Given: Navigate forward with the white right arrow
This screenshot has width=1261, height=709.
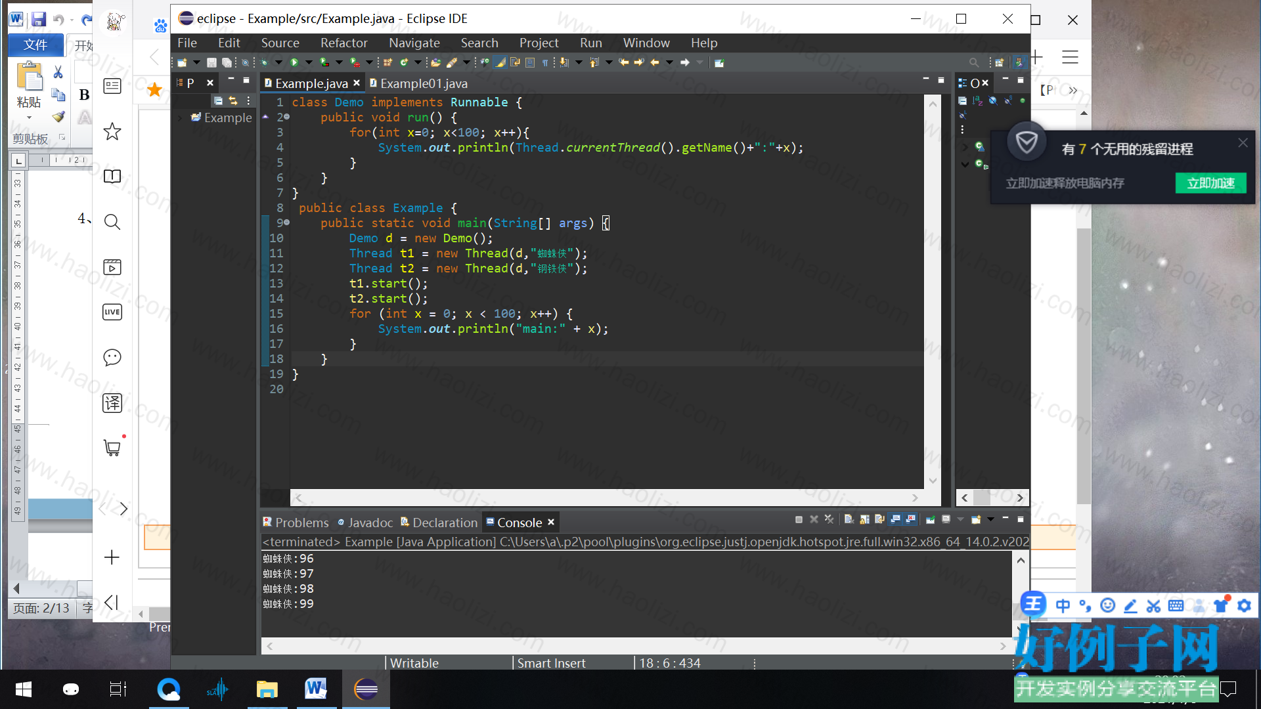Looking at the screenshot, I should pyautogui.click(x=685, y=62).
